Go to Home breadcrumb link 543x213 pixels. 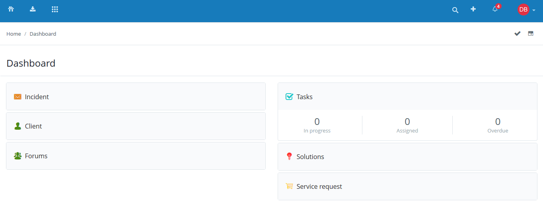tap(14, 34)
